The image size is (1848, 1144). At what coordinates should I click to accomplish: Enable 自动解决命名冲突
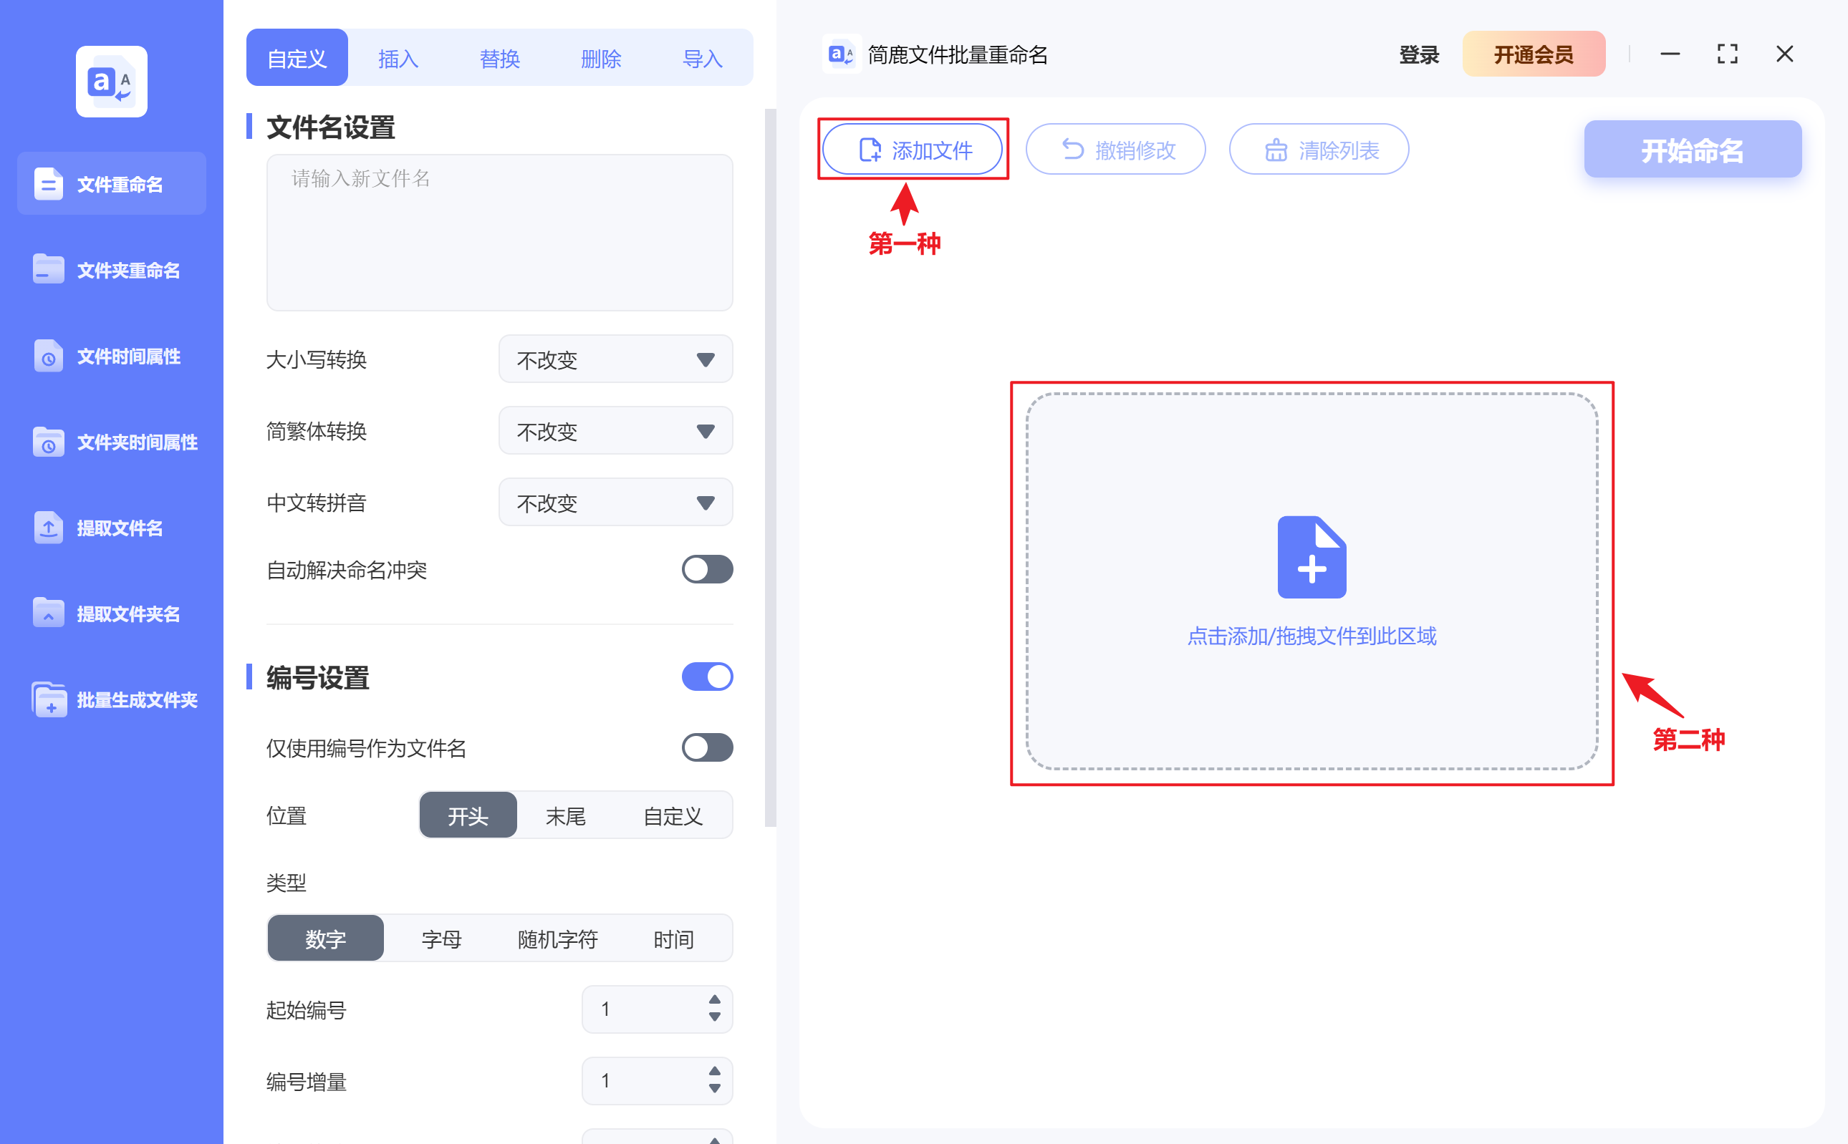click(x=706, y=570)
